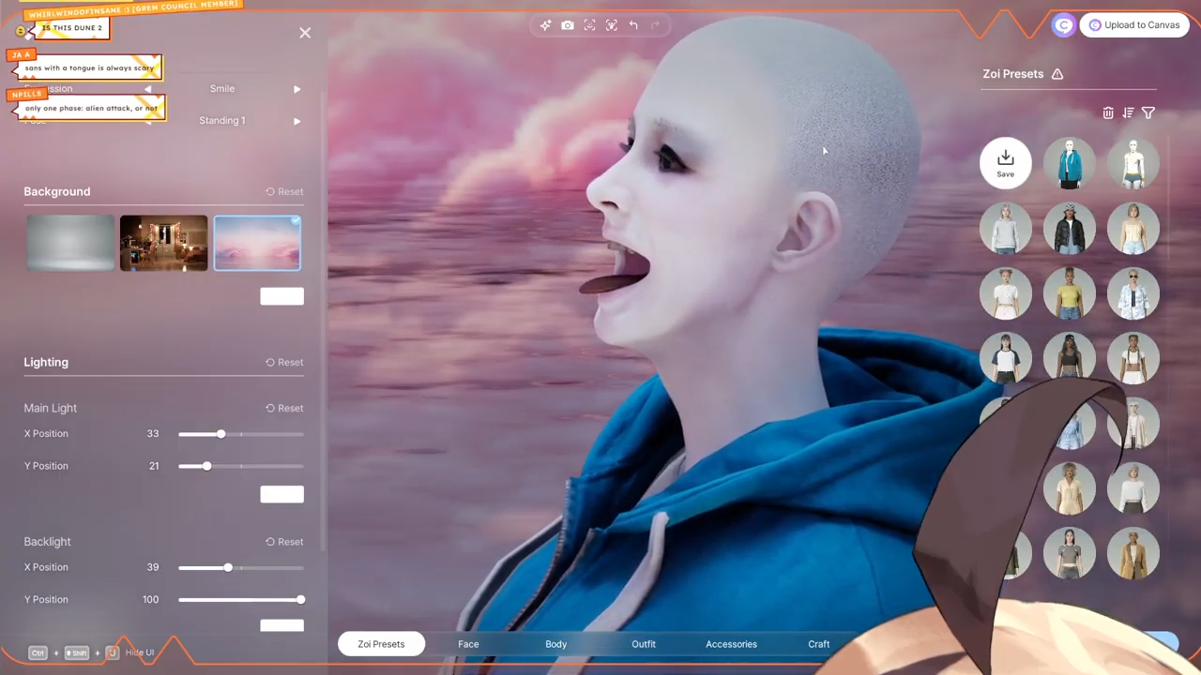Select the white long-sleeve dark skirt preset

coord(1133,488)
